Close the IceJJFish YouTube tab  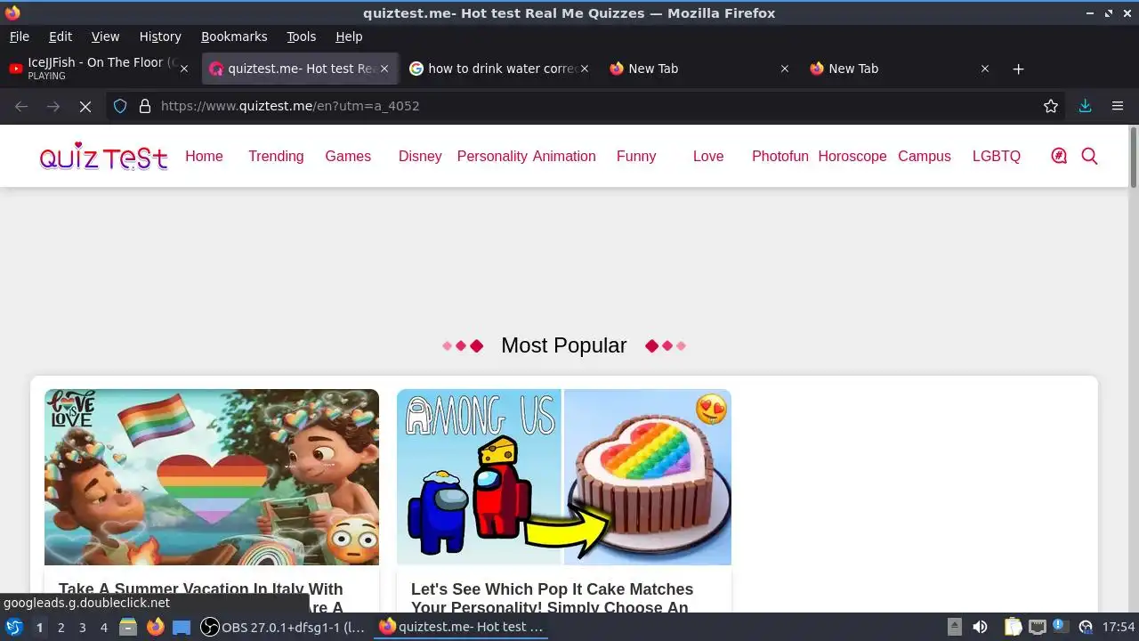coord(184,69)
